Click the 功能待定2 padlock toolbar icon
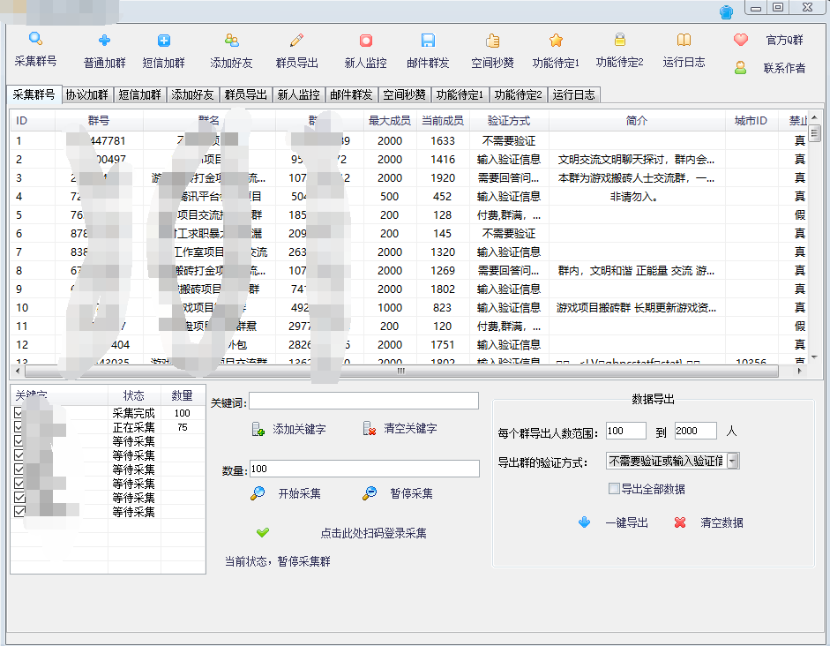Screen dimensions: 830x646 (x=620, y=40)
